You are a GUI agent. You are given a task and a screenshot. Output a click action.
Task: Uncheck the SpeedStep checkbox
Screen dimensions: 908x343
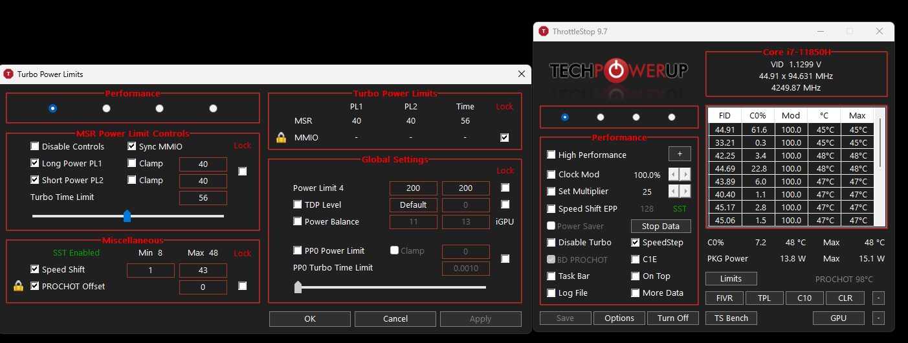pos(636,243)
